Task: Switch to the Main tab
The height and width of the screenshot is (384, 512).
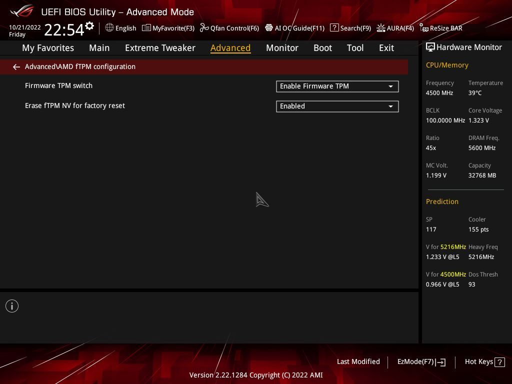Action: 99,48
